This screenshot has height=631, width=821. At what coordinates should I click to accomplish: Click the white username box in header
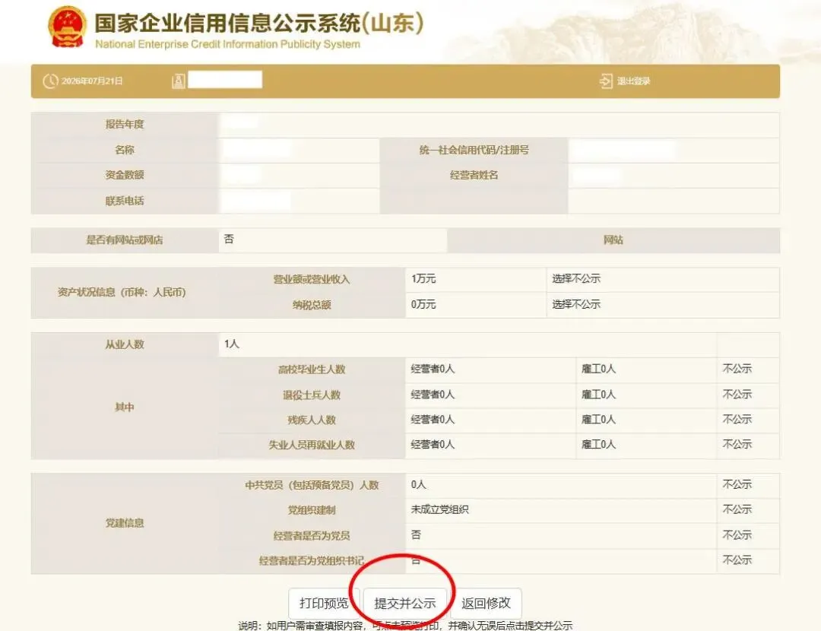225,80
